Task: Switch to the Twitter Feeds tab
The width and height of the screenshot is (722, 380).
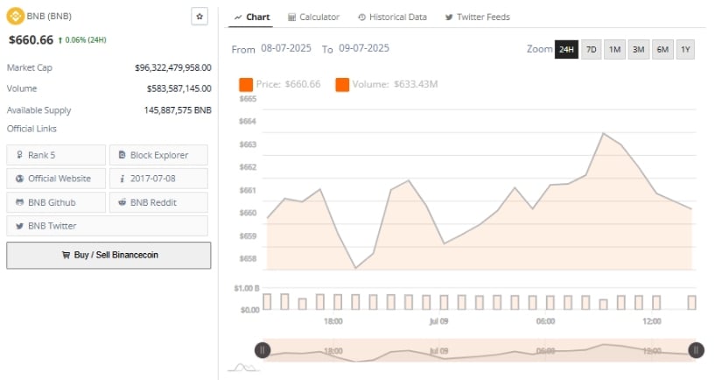Action: (478, 18)
